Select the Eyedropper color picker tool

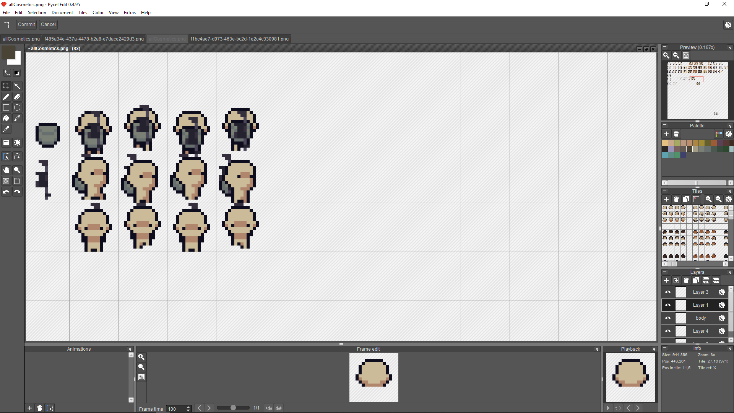pyautogui.click(x=6, y=129)
